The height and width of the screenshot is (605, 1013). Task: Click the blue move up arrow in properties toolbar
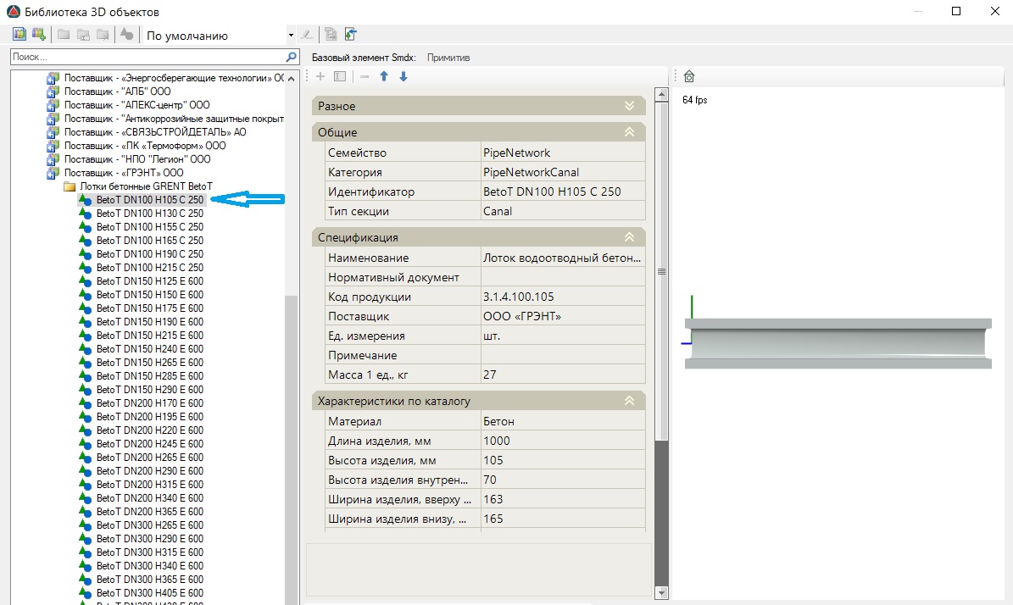pos(384,76)
